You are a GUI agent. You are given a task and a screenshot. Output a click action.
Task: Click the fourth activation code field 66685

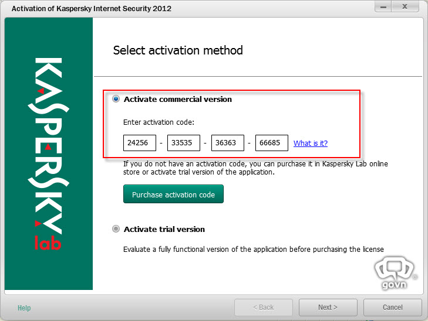tap(272, 143)
